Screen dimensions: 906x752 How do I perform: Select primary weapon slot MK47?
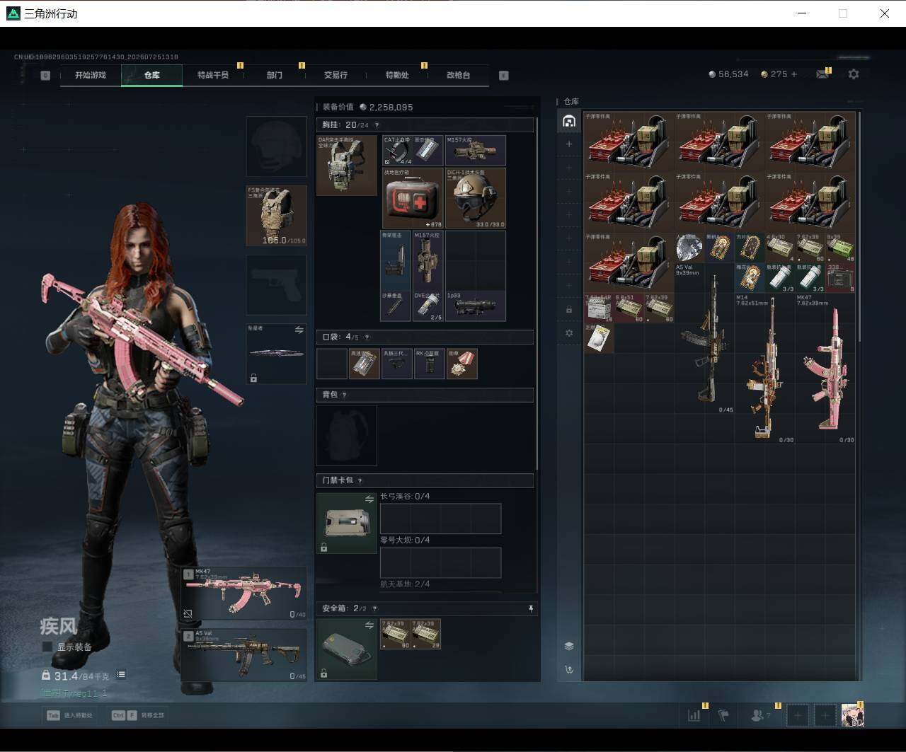(x=244, y=594)
